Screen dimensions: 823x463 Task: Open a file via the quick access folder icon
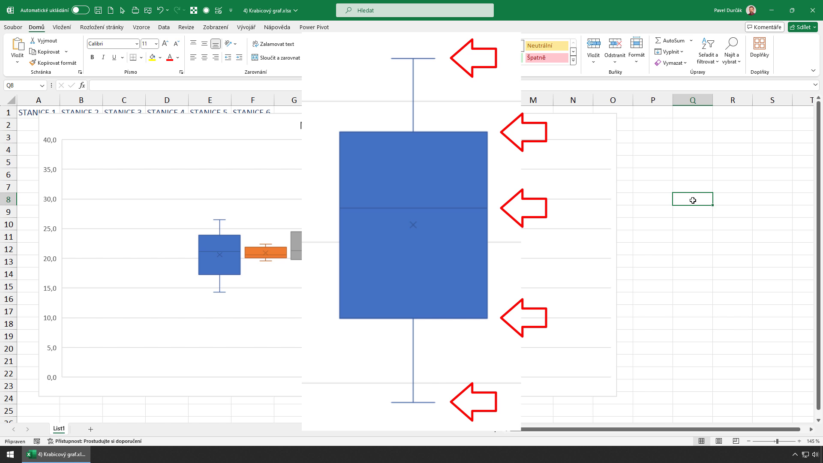pyautogui.click(x=135, y=10)
